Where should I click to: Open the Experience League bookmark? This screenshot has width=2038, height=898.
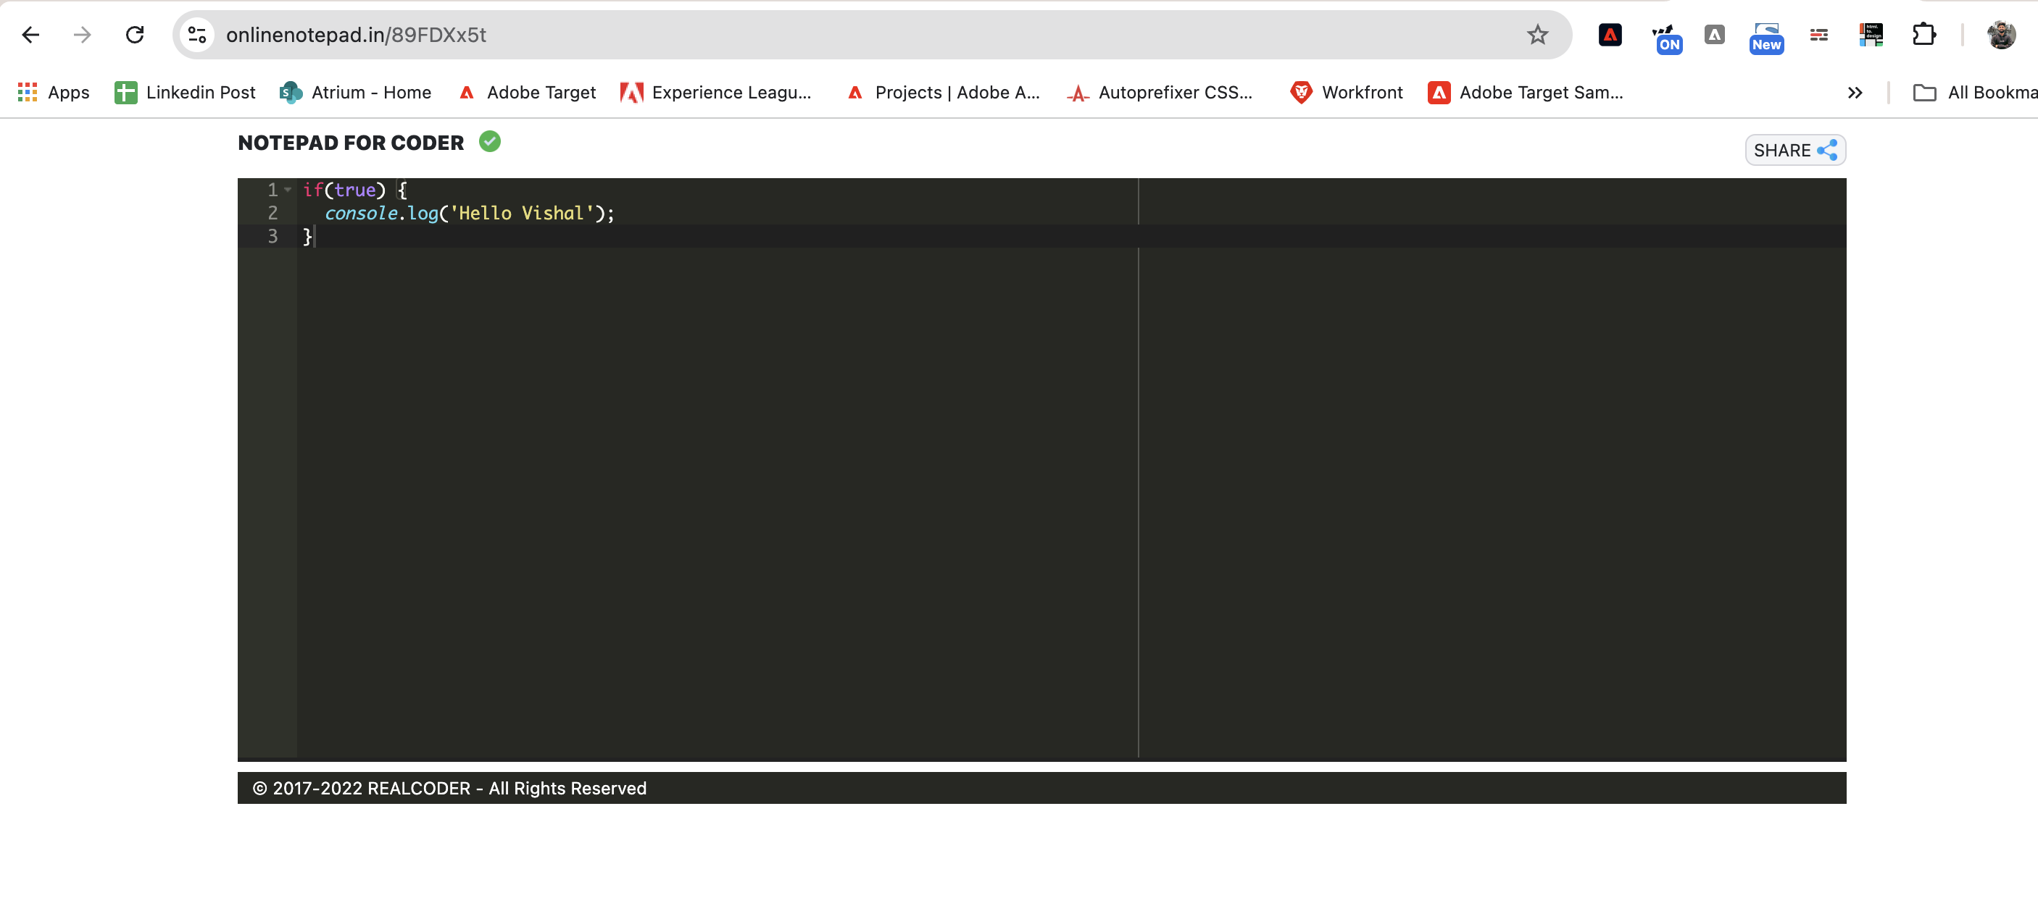[x=715, y=93]
